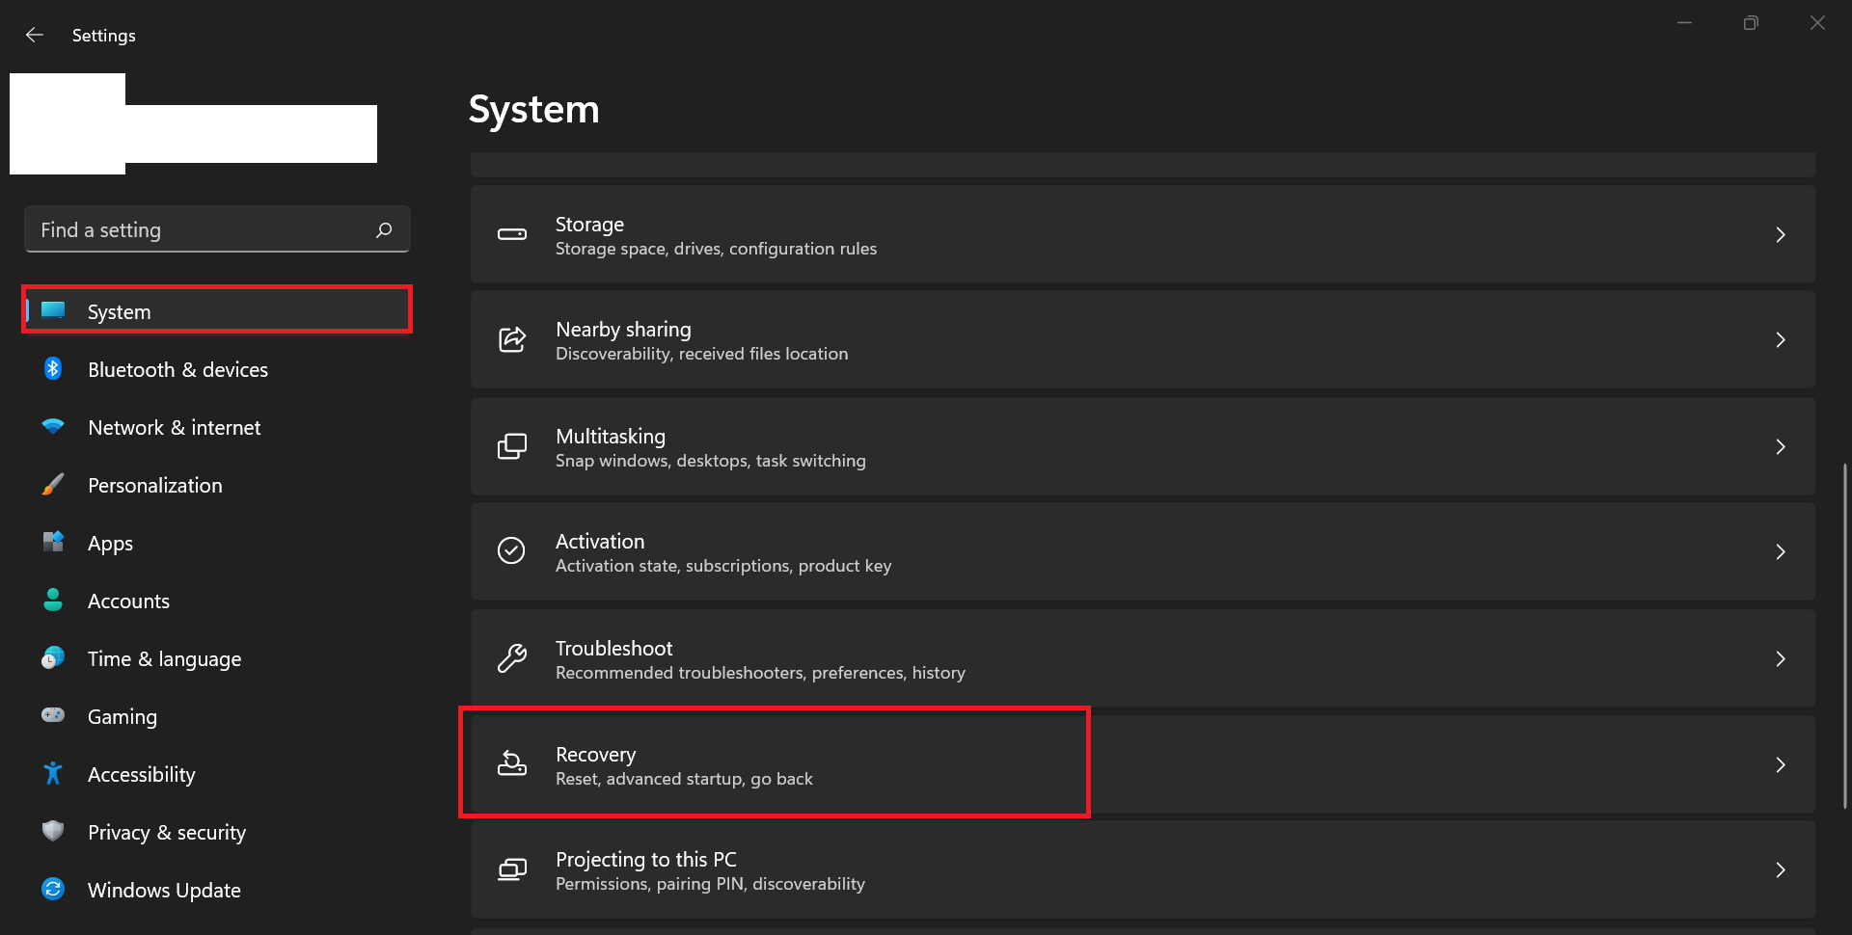Click the search magnifier icon
This screenshot has height=935, width=1852.
(x=384, y=229)
